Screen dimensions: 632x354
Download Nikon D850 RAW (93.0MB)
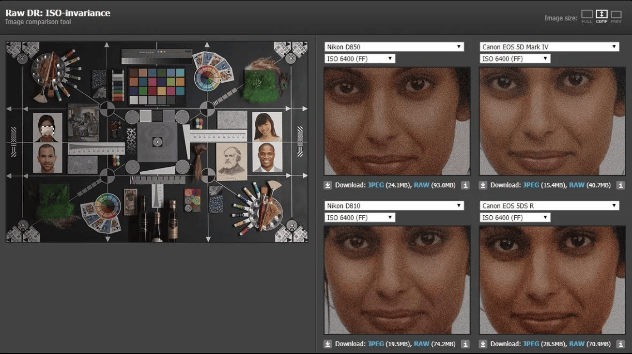pos(421,185)
